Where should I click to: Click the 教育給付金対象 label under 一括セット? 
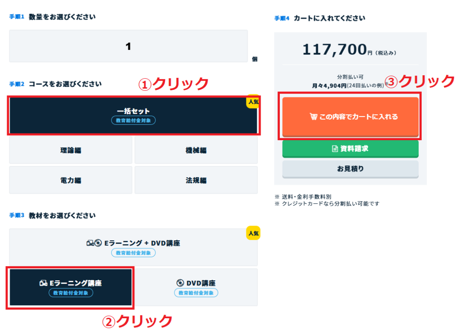133,120
